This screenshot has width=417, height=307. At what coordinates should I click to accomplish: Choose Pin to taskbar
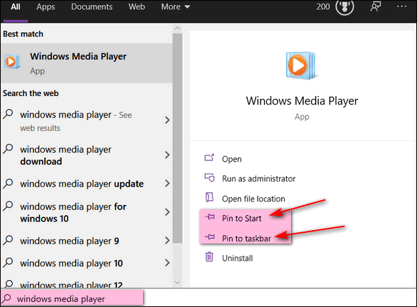pos(246,239)
